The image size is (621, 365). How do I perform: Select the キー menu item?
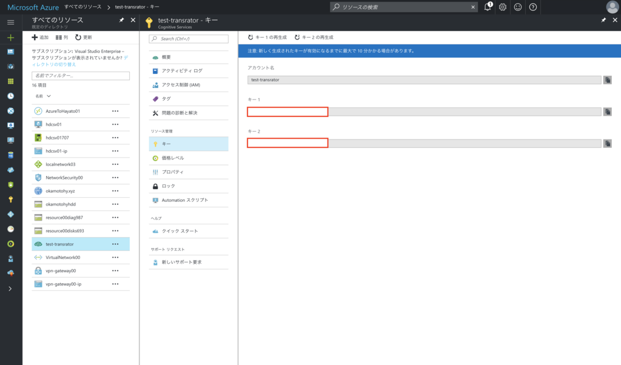pos(189,144)
